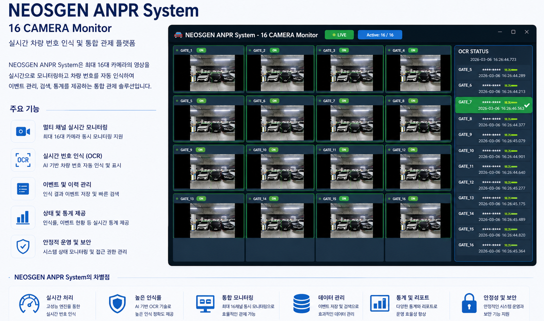Select the GATE_10 row in OCR STATUS
Viewport: 544px width, 321px height.
point(493,153)
